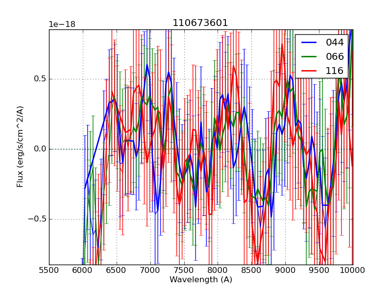Select the blue line sample in the legend
392x294 pixels.
coord(309,43)
